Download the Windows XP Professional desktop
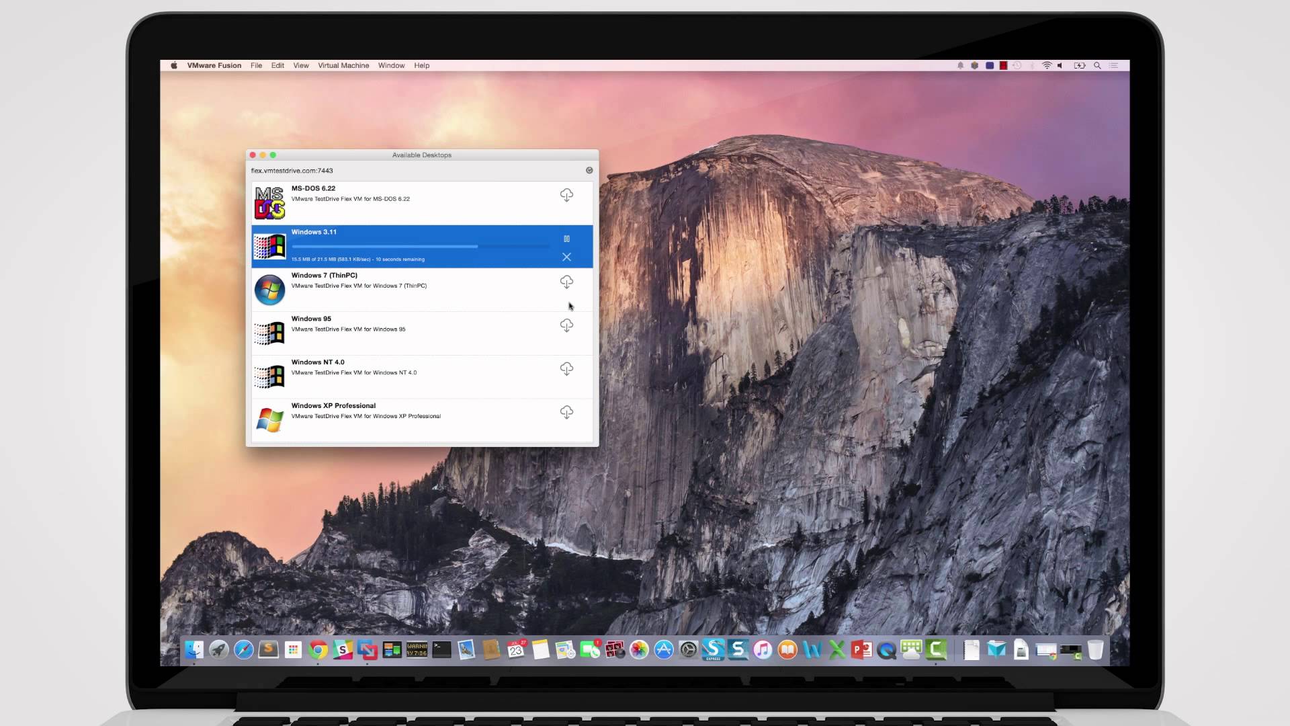1290x726 pixels. coord(566,412)
